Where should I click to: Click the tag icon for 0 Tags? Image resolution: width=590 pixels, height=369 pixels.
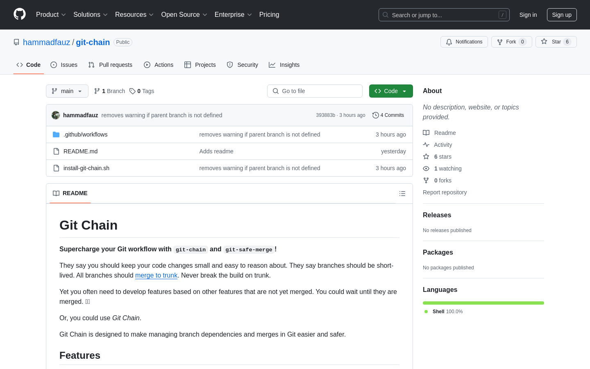coord(132,91)
